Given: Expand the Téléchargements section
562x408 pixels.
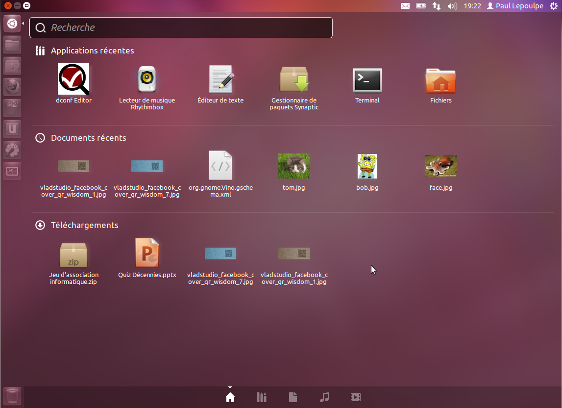Looking at the screenshot, I should [x=84, y=225].
